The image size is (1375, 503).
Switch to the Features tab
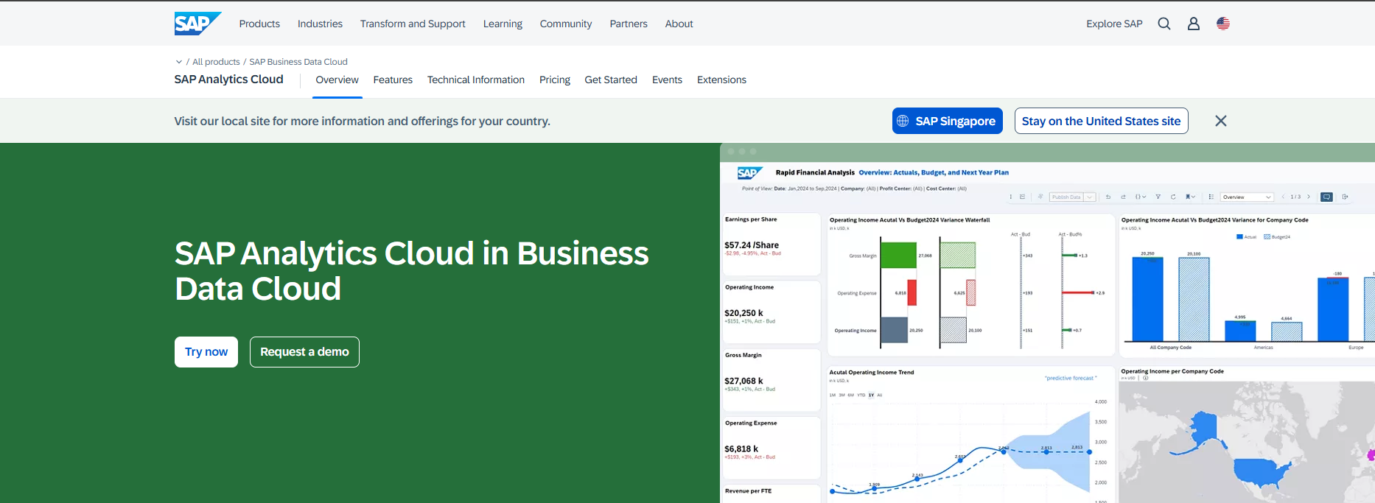coord(393,80)
